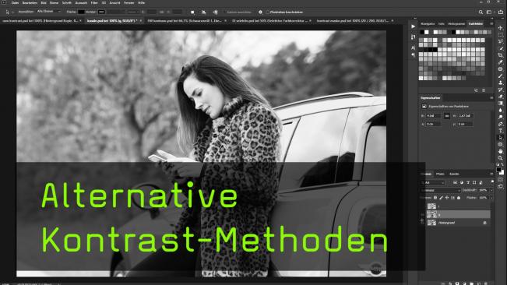Select the Hintergrund layer thumbnail
Viewport: 507px width, 285px height.
tap(431, 222)
